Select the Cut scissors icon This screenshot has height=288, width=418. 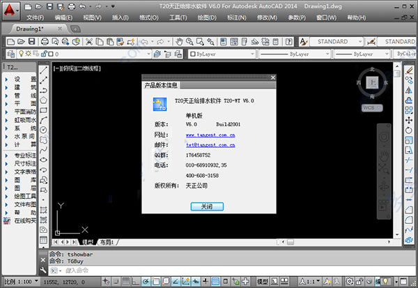point(88,42)
